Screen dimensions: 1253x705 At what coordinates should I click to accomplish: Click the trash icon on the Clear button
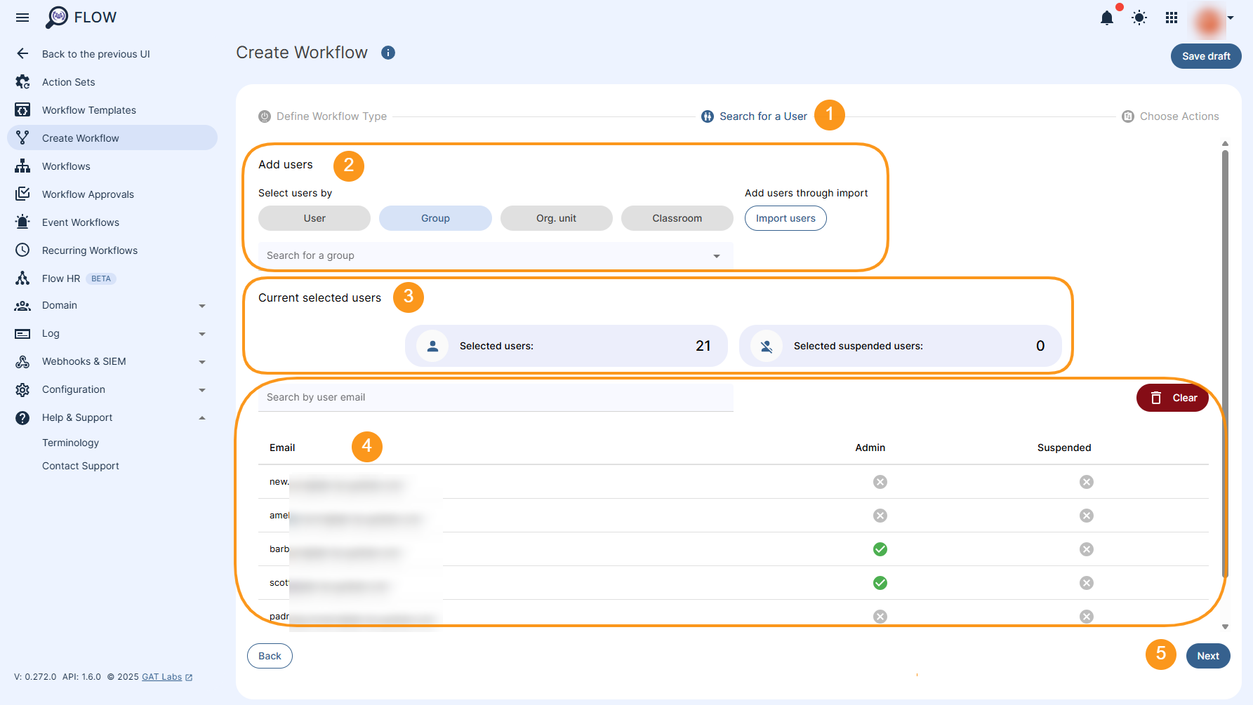(1157, 398)
